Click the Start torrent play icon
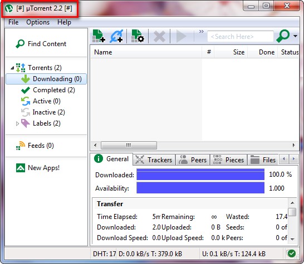Screen dimensions: 304x264 coord(181,36)
